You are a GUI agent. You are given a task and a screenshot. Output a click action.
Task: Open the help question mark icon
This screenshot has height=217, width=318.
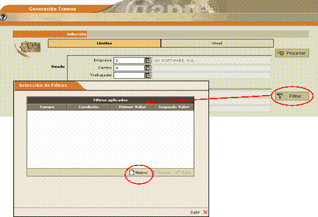click(x=3, y=17)
